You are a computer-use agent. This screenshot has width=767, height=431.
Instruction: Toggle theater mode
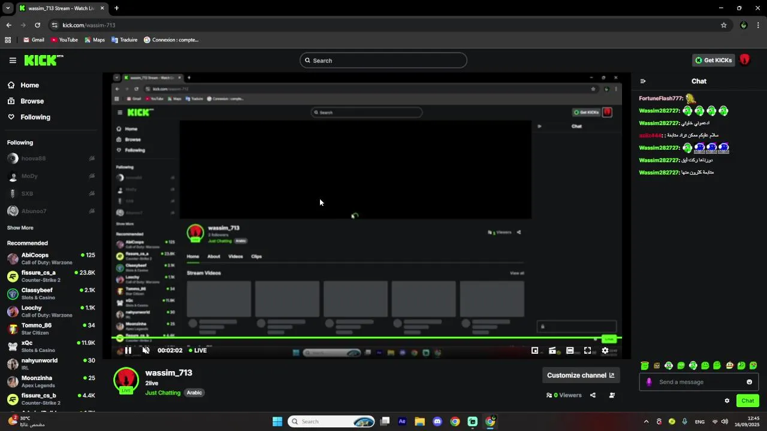(x=570, y=351)
